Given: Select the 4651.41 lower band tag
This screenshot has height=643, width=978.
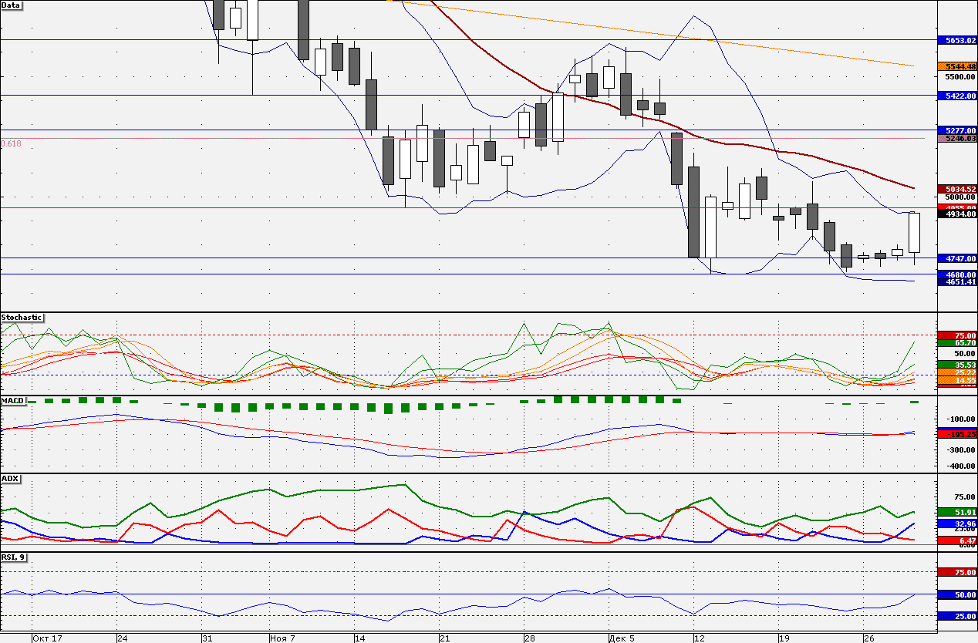Looking at the screenshot, I should pos(956,282).
